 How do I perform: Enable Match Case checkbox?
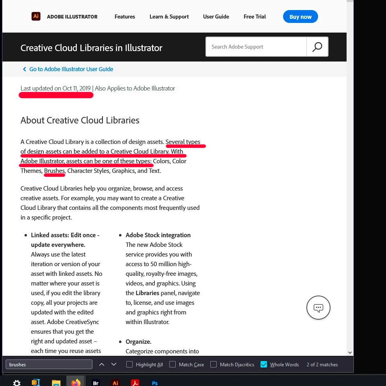(x=172, y=364)
